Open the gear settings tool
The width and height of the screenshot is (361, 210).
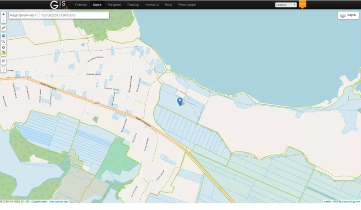pos(4,47)
